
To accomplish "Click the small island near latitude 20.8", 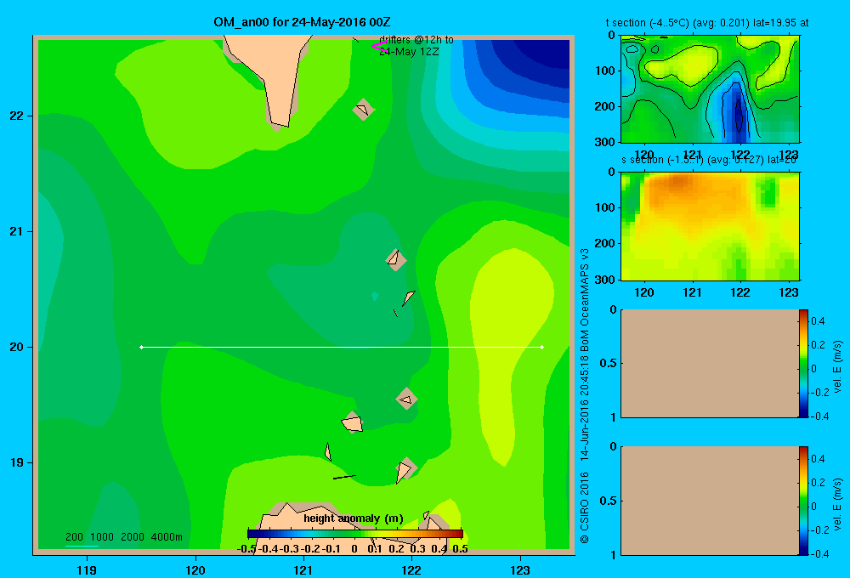I will [396, 260].
